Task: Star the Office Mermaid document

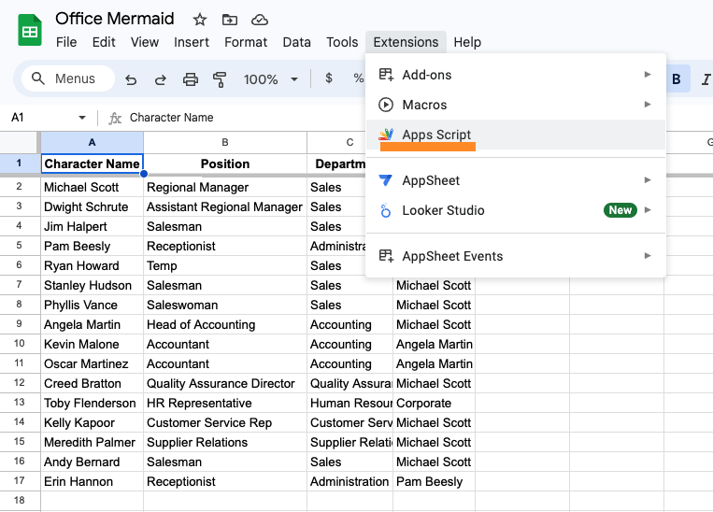Action: click(x=199, y=20)
